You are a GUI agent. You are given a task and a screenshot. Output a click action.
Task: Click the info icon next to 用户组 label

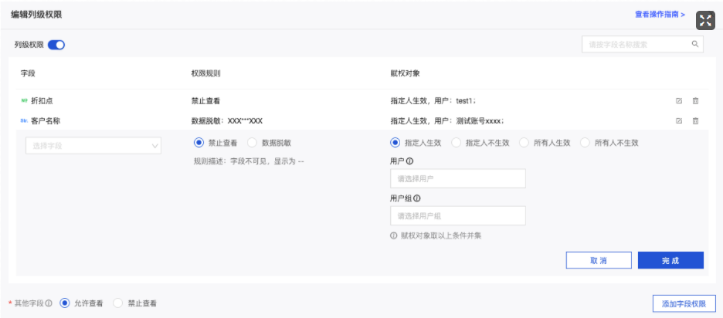coord(417,198)
